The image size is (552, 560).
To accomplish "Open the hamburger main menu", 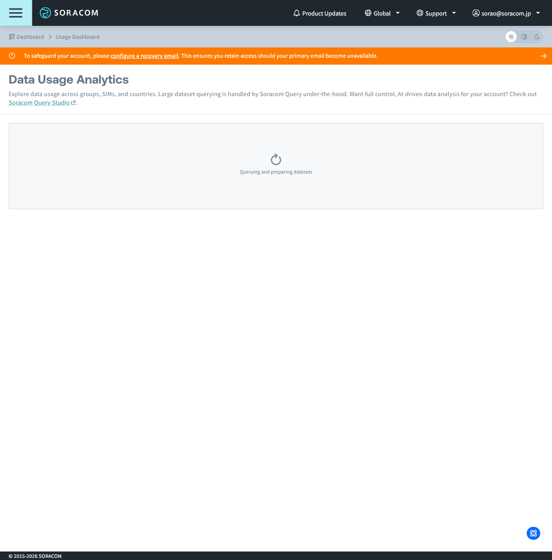I will click(x=16, y=13).
